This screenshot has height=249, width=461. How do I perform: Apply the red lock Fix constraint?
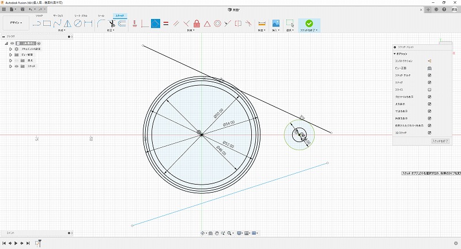(x=197, y=24)
